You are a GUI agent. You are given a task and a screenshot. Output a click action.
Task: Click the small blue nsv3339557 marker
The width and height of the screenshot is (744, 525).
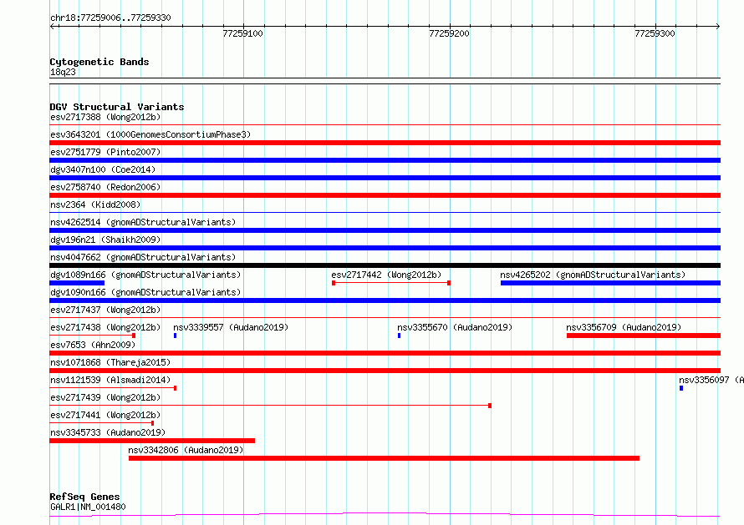pyautogui.click(x=175, y=336)
